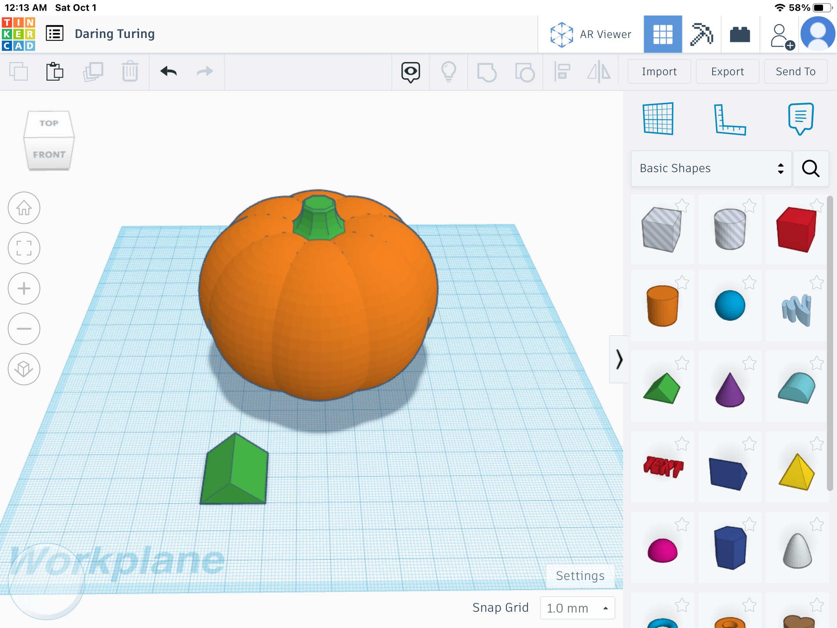Toggle favorite star on red box
This screenshot has width=837, height=628.
pos(817,205)
